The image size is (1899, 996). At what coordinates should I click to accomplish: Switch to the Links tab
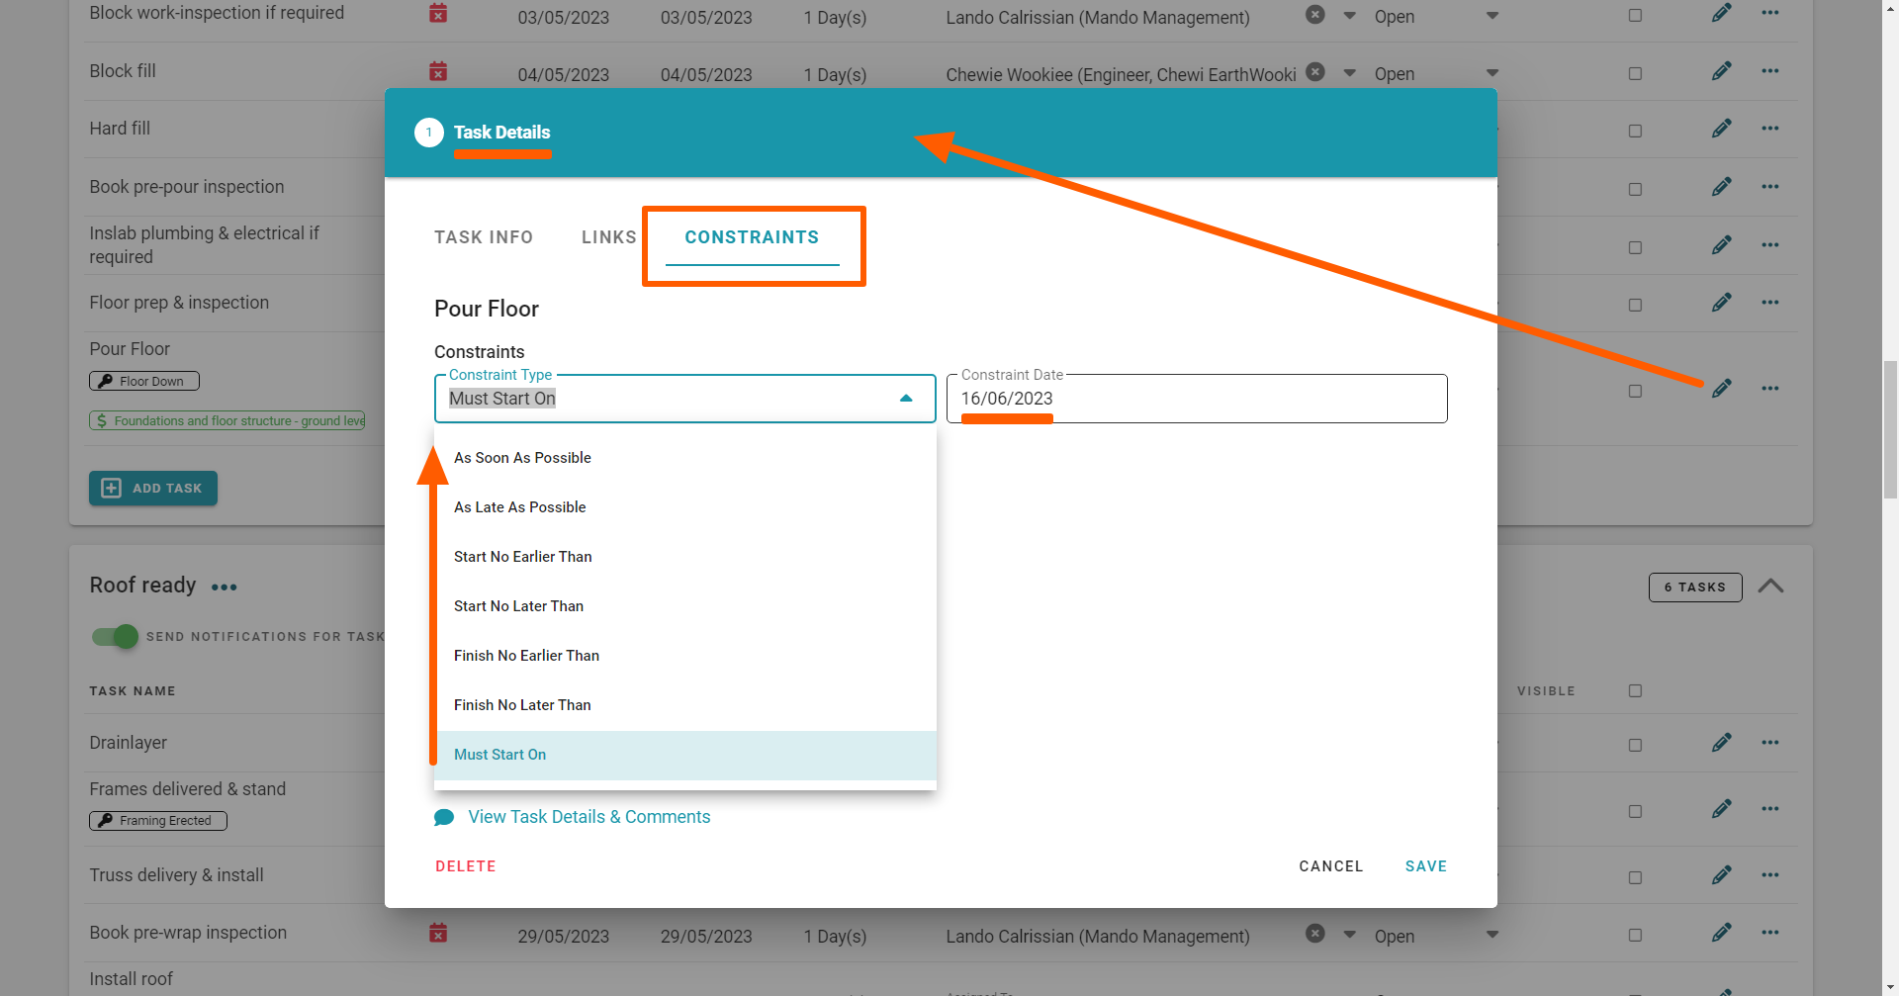point(609,237)
